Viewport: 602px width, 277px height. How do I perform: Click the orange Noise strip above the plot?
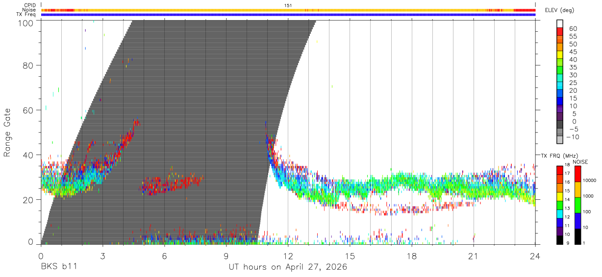click(x=288, y=10)
